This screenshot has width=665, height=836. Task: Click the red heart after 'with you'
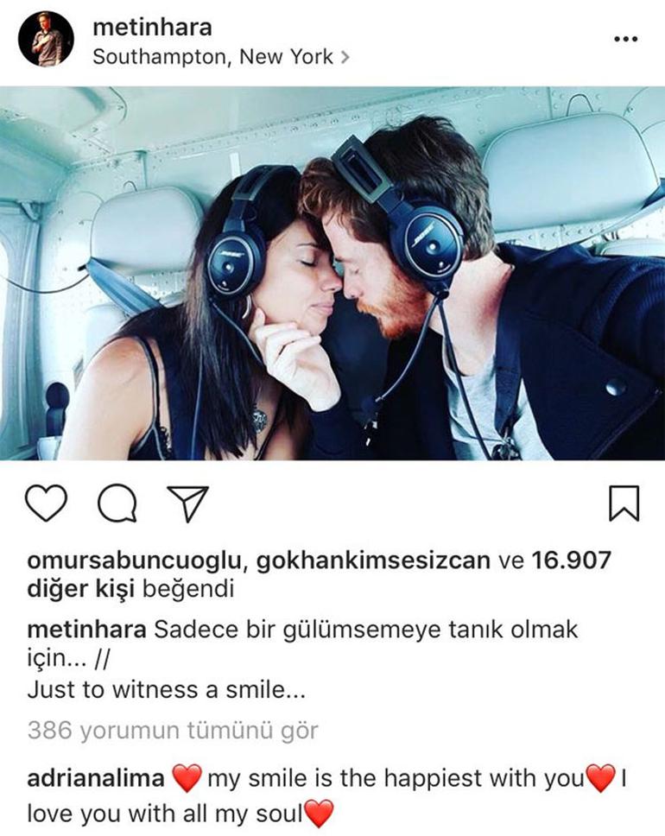[600, 778]
